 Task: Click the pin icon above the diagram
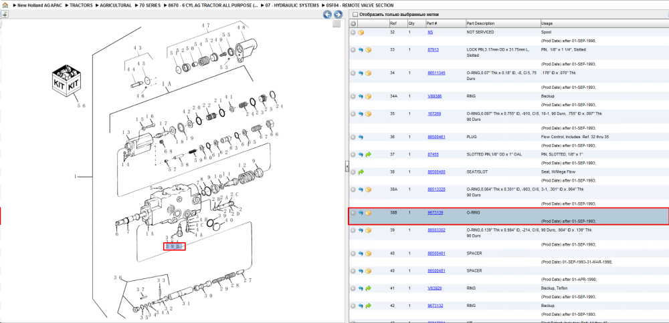click(x=4, y=15)
